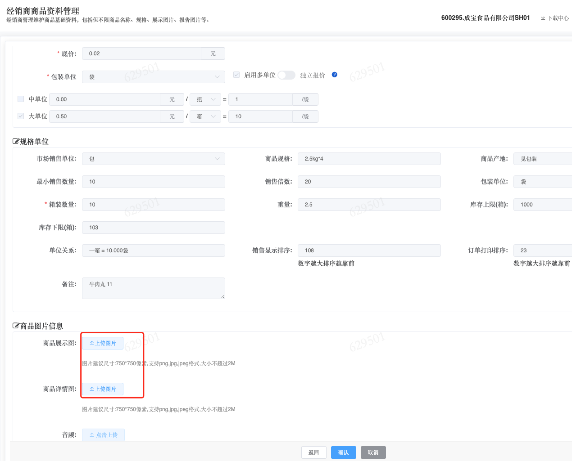
Task: Open the 大单位 unit dropdown showing 箱
Action: (x=205, y=116)
